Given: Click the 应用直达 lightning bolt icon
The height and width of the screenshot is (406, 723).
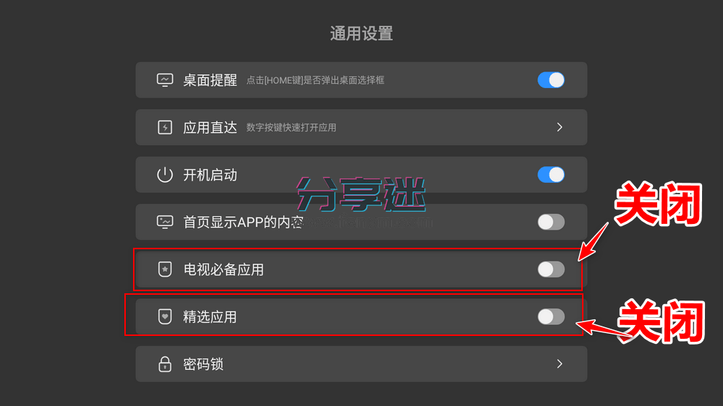Looking at the screenshot, I should pyautogui.click(x=165, y=127).
